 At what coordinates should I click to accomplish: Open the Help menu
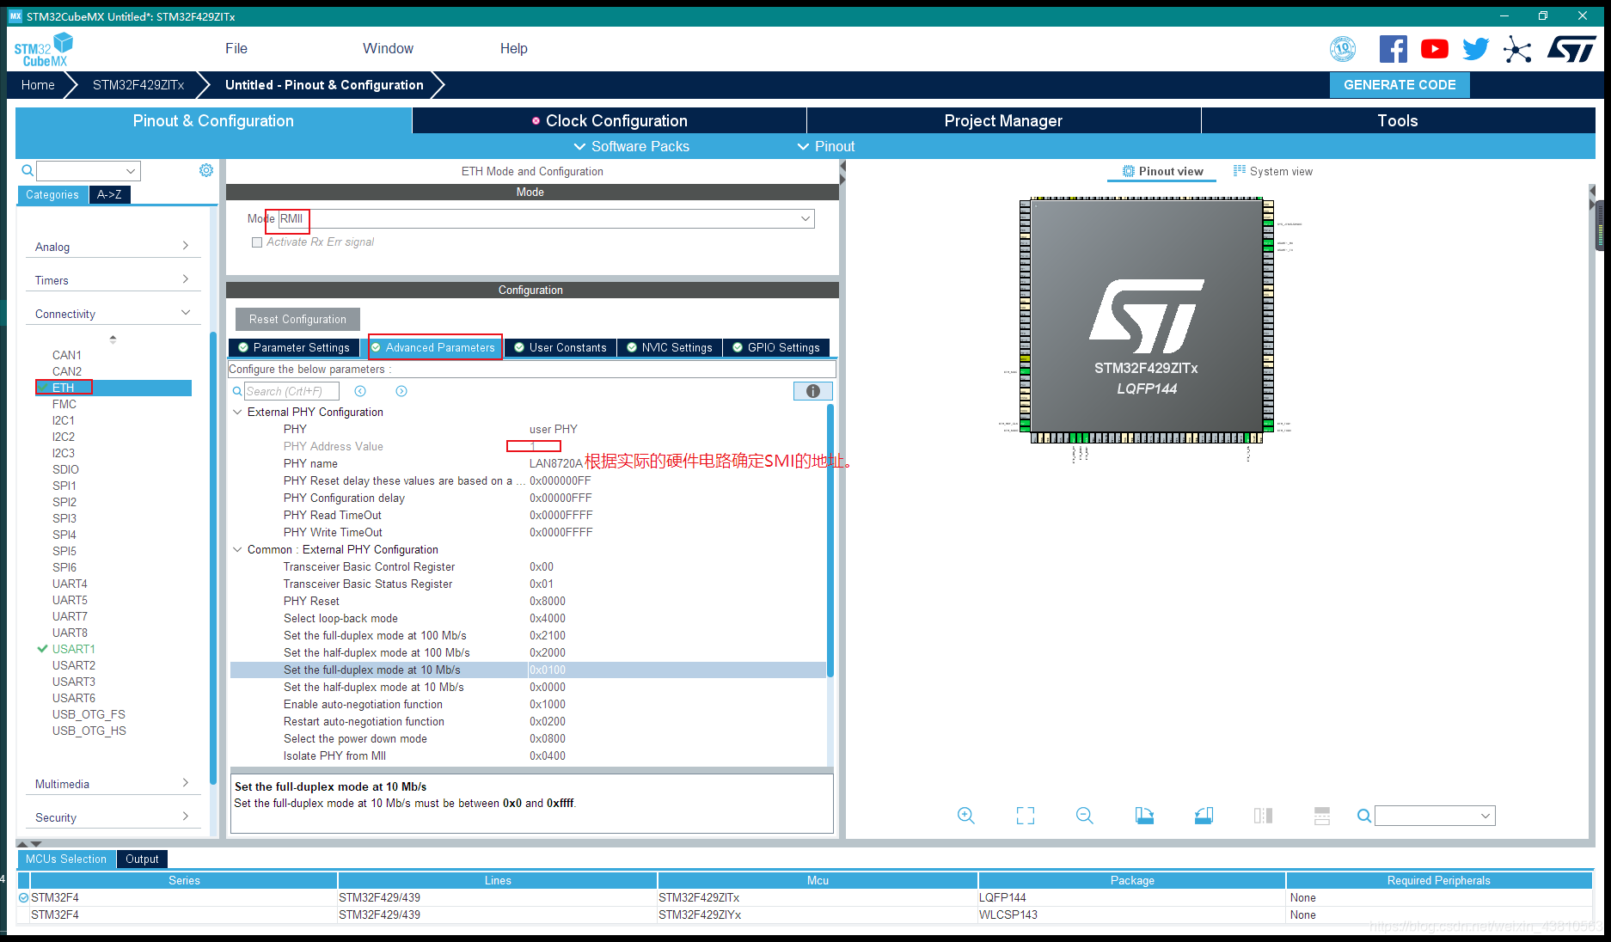point(514,48)
